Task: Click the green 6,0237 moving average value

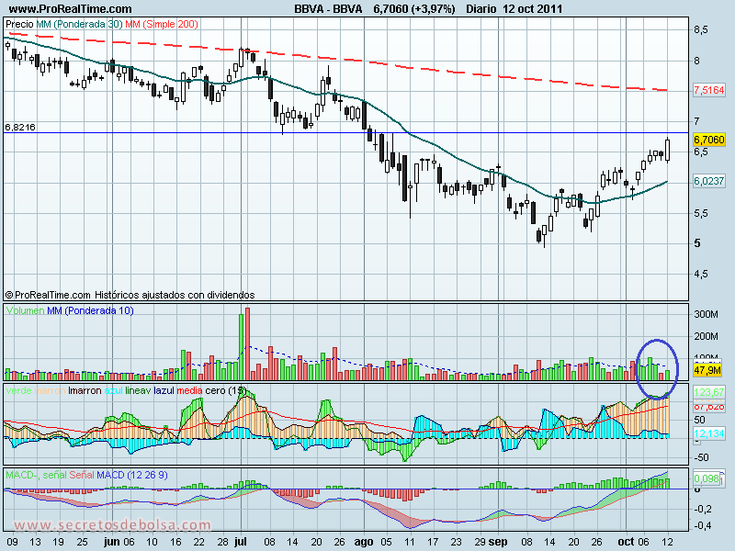Action: point(708,180)
